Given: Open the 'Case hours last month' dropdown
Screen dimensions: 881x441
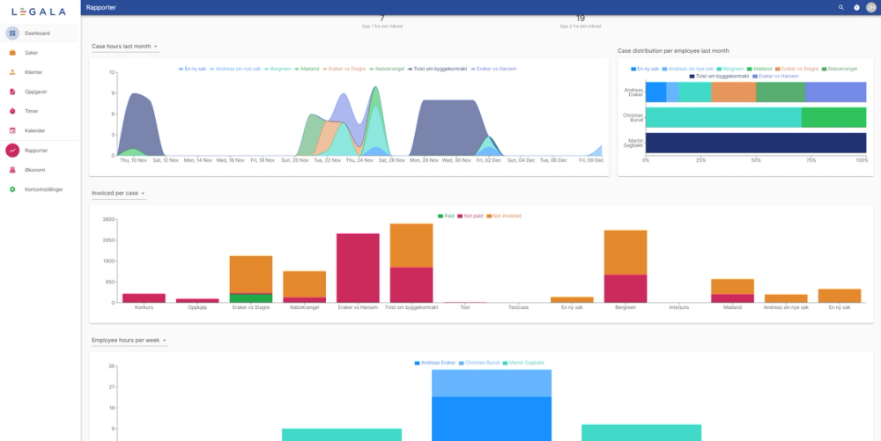Looking at the screenshot, I should (x=125, y=47).
